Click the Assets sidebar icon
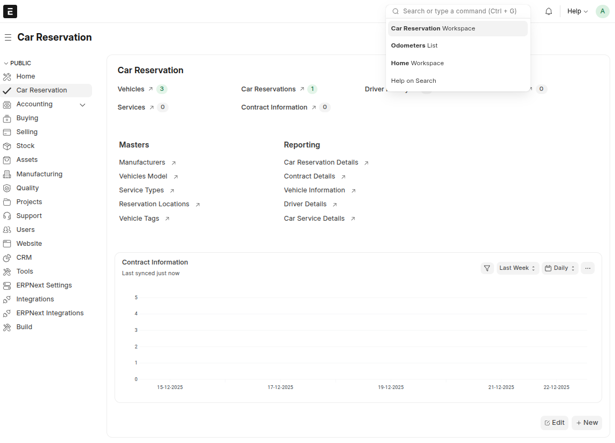This screenshot has height=443, width=615. tap(7, 160)
